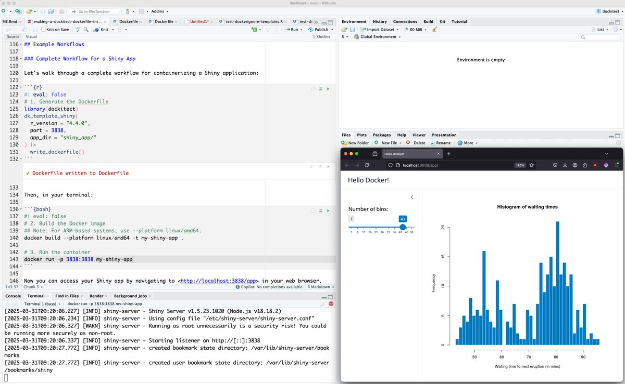Open the List view dropdown in Environment pane
Image resolution: width=625 pixels, height=384 pixels.
click(601, 30)
